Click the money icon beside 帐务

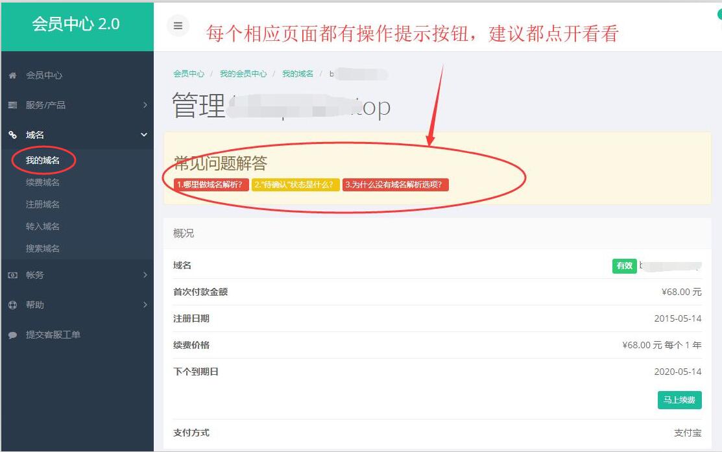coord(12,275)
